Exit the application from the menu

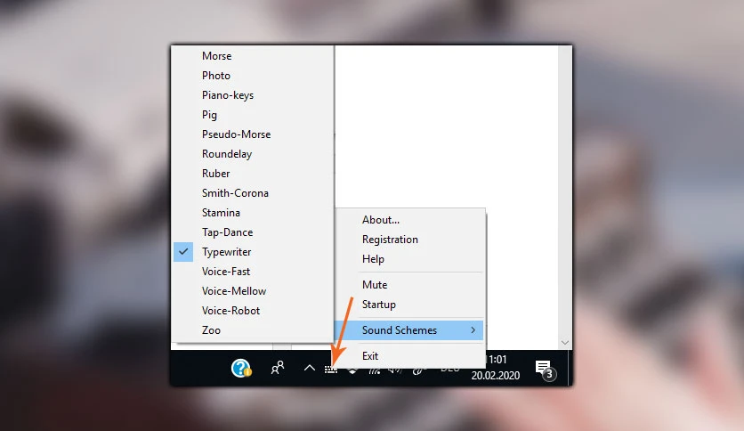tap(370, 356)
